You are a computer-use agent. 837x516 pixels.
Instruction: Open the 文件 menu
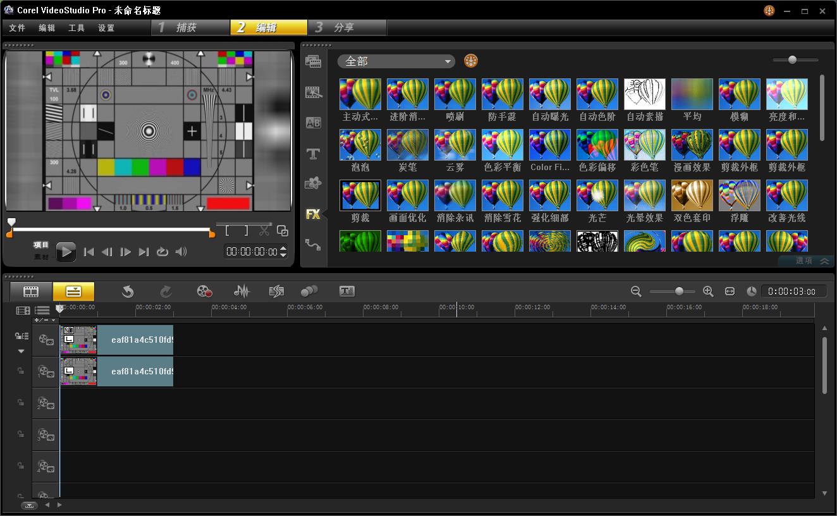click(17, 28)
